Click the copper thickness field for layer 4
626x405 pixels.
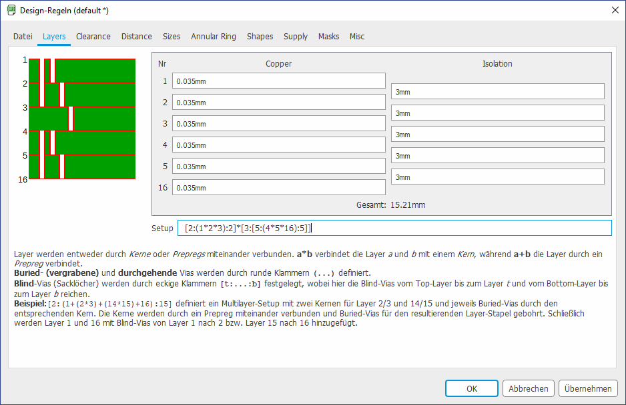point(279,145)
